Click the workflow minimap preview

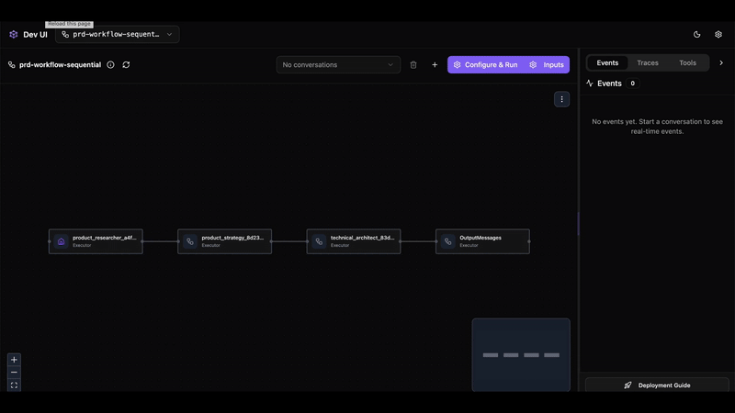pos(521,354)
